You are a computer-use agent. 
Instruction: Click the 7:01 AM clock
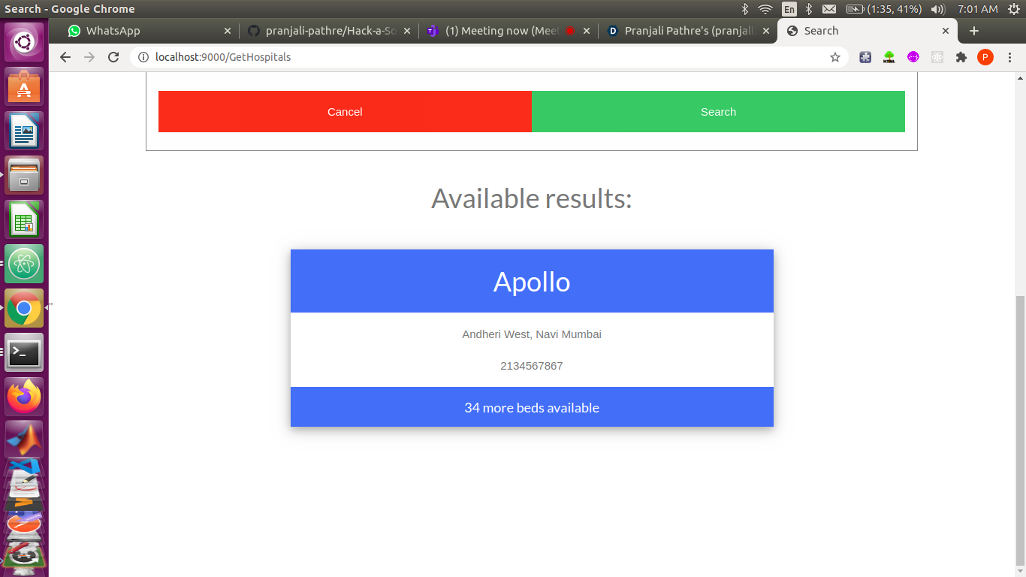pos(977,9)
